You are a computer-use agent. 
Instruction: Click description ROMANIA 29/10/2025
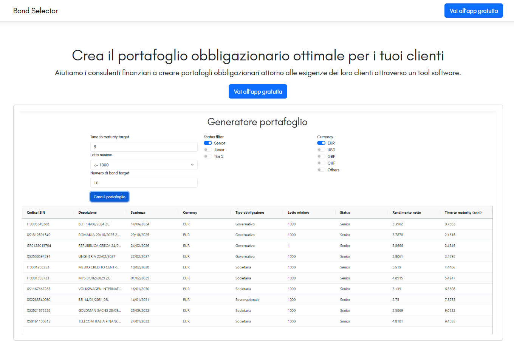pos(99,235)
